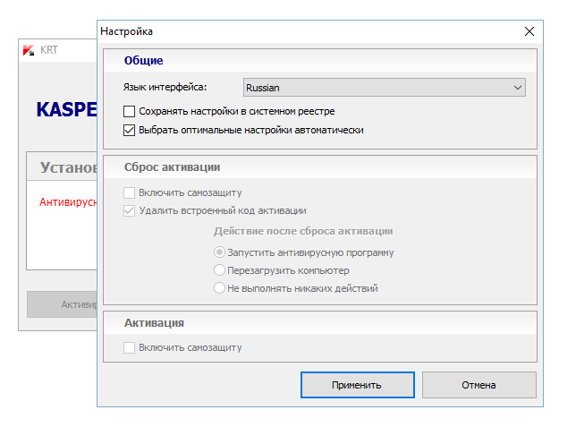Click the Отмена button
576x427 pixels.
(479, 385)
